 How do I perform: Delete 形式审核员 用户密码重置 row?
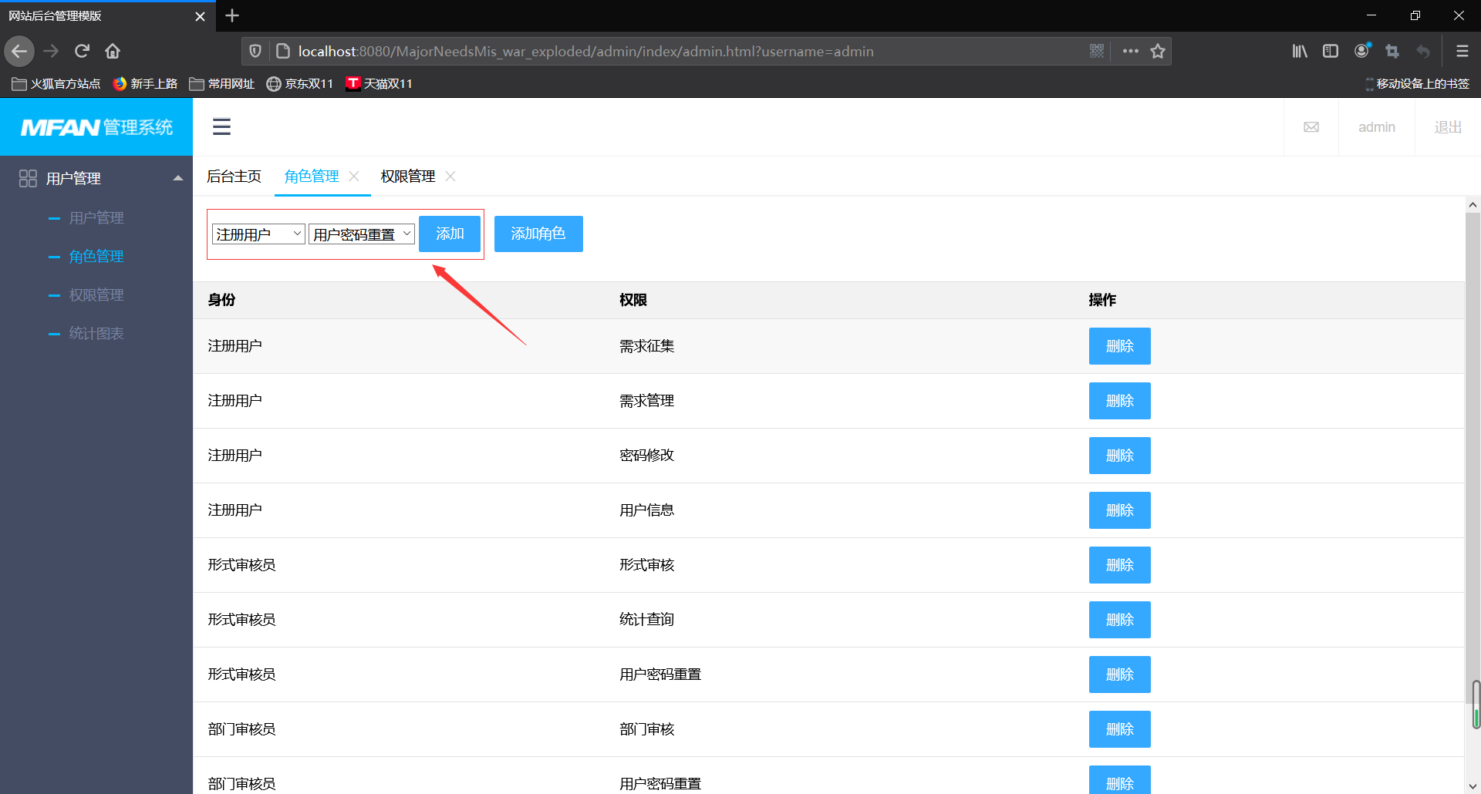(x=1120, y=675)
